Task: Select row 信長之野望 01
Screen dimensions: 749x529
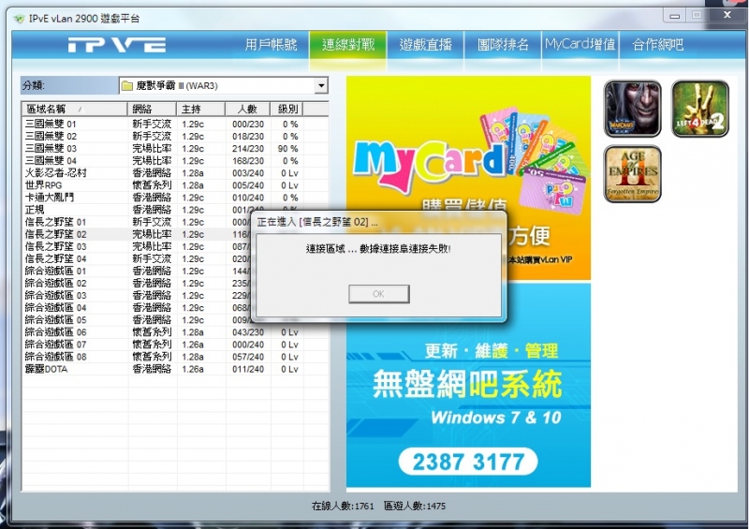Action: pos(175,222)
